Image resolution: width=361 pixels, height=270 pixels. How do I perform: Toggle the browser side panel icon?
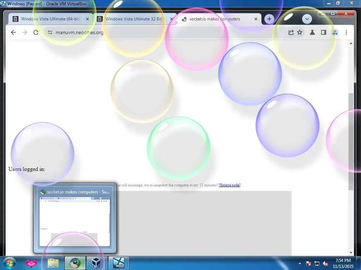[324, 32]
